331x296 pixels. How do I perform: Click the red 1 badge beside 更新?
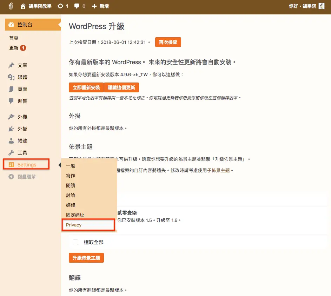tap(23, 48)
